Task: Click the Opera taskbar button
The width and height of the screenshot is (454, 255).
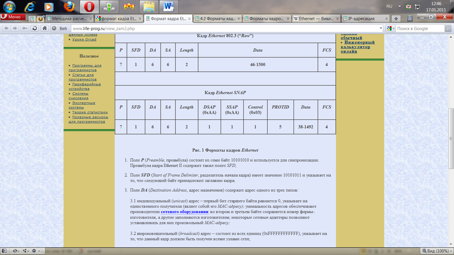Action: (x=89, y=7)
